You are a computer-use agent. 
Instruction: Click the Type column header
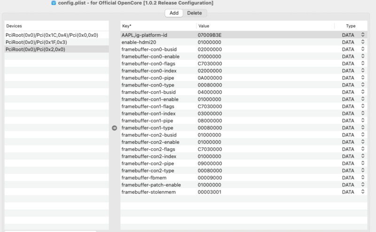coord(351,26)
